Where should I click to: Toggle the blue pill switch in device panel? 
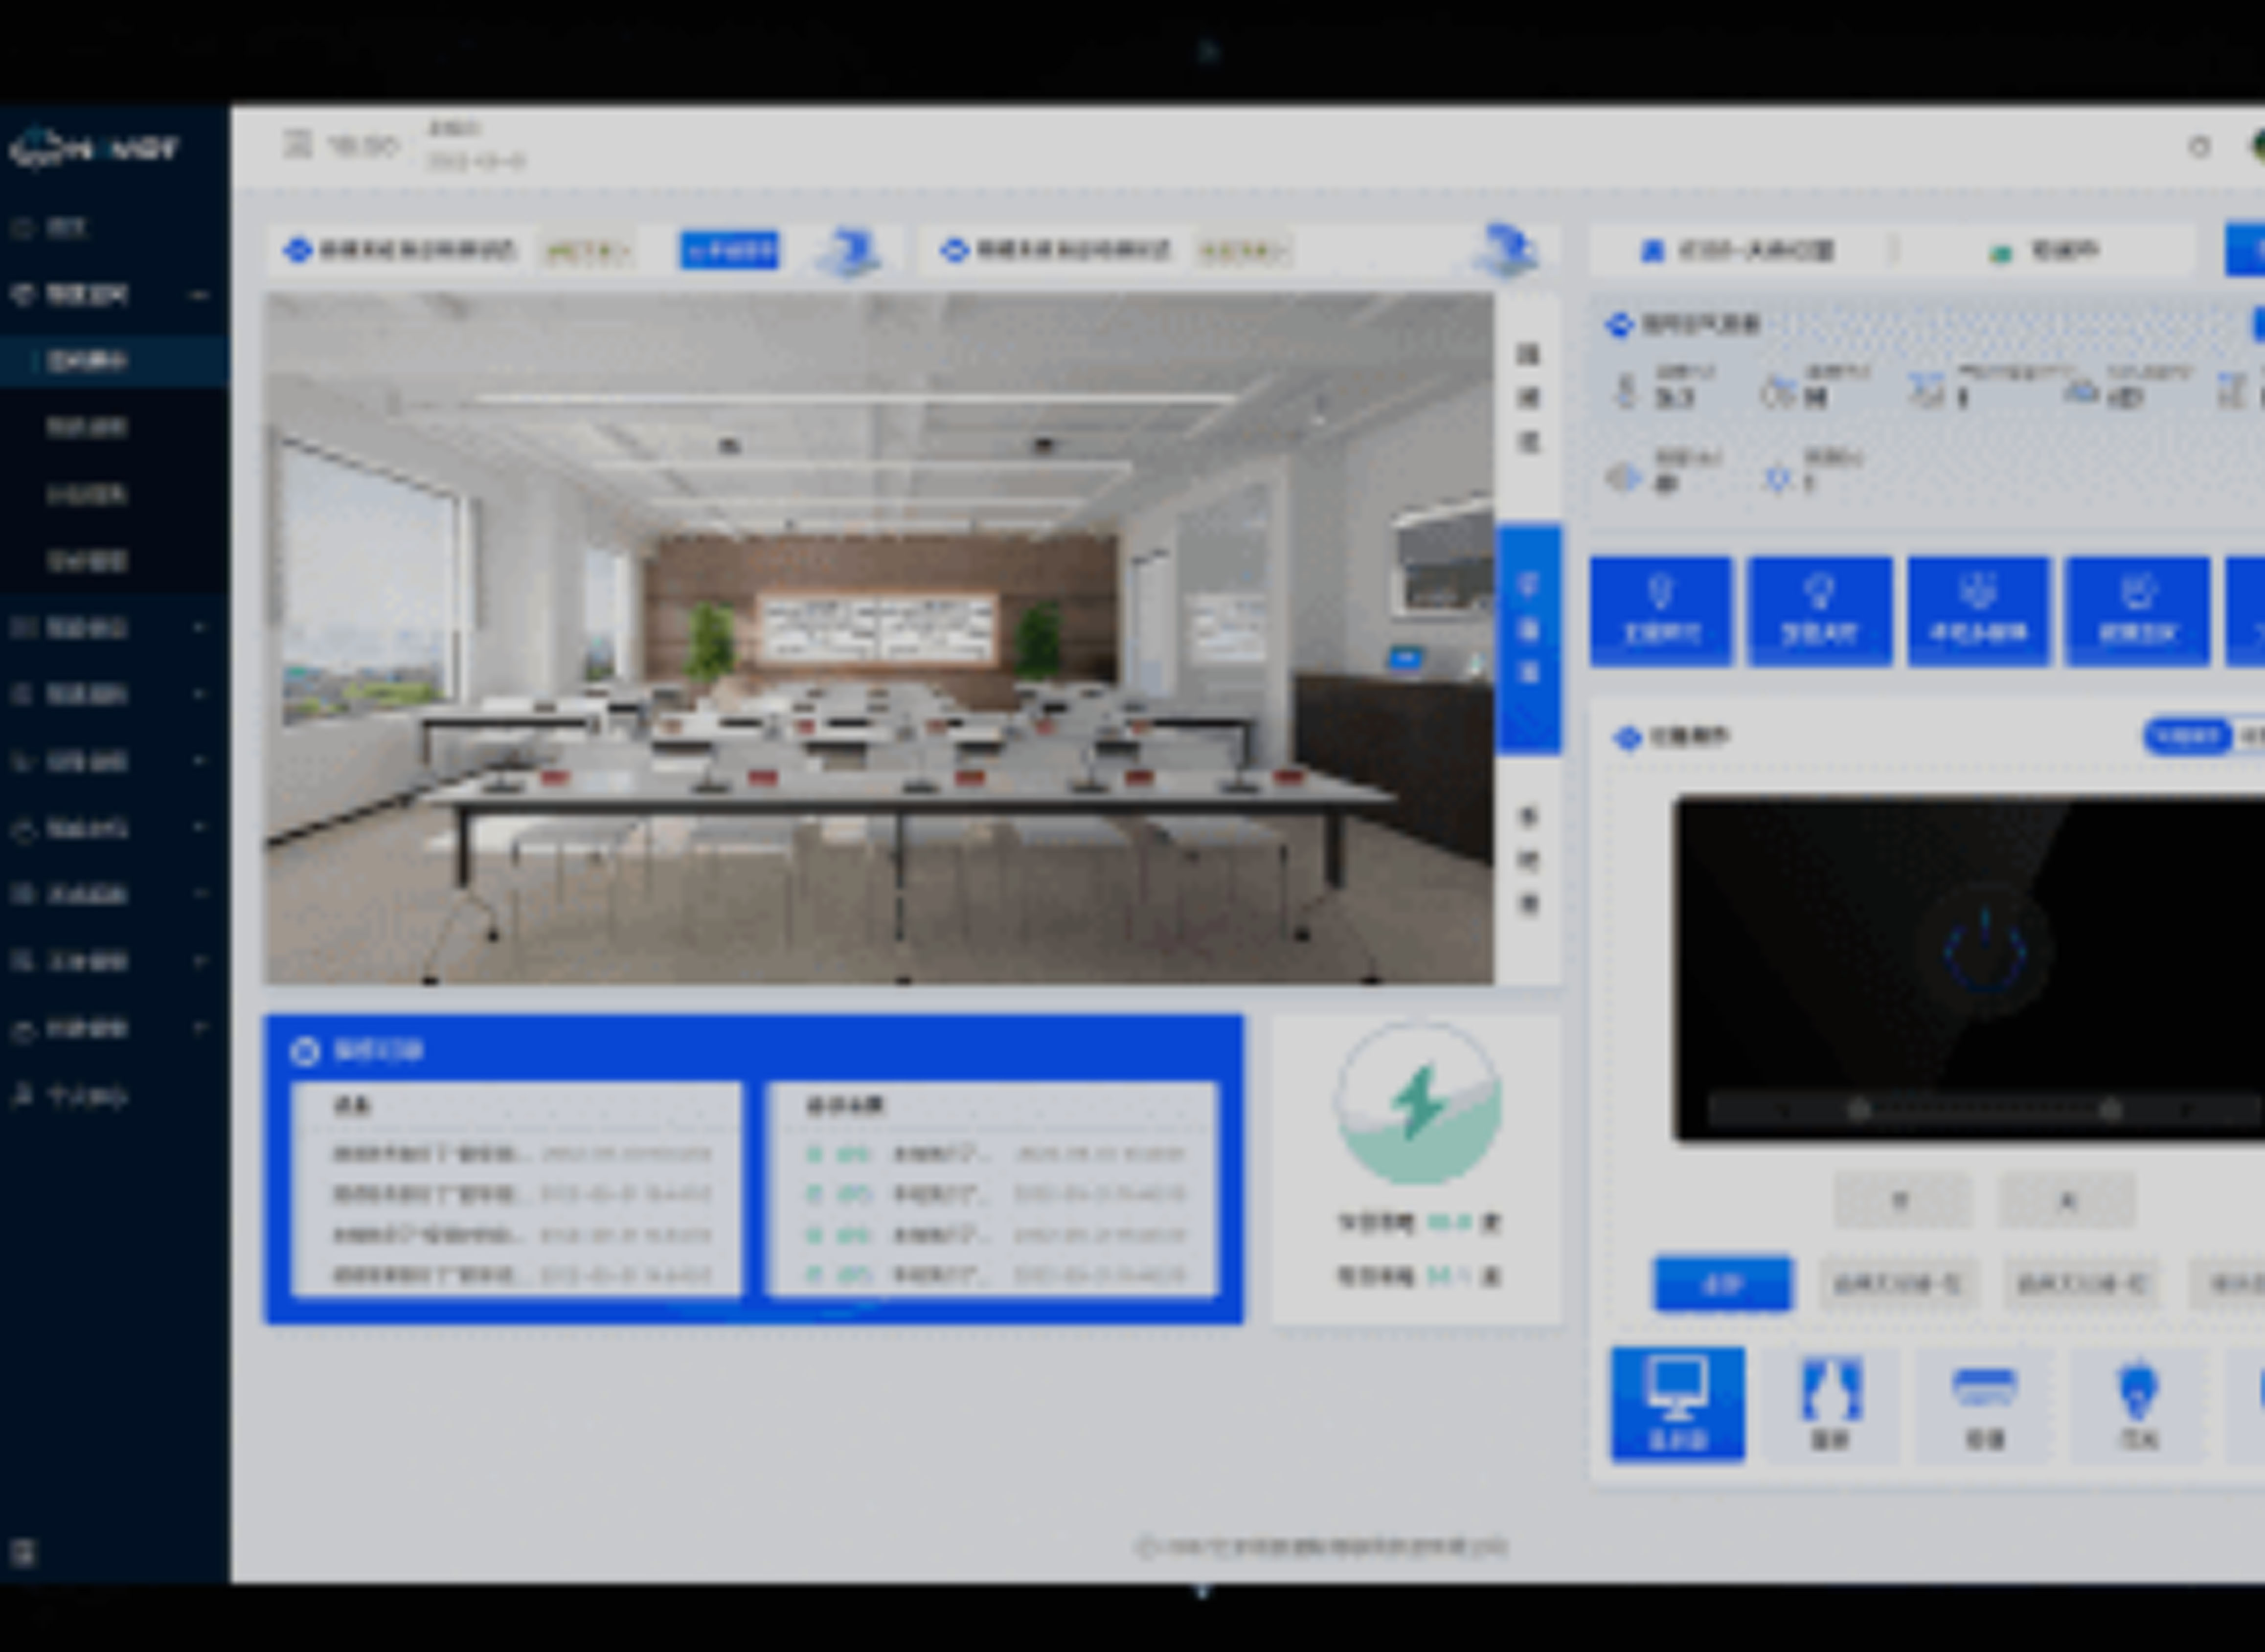[2187, 737]
